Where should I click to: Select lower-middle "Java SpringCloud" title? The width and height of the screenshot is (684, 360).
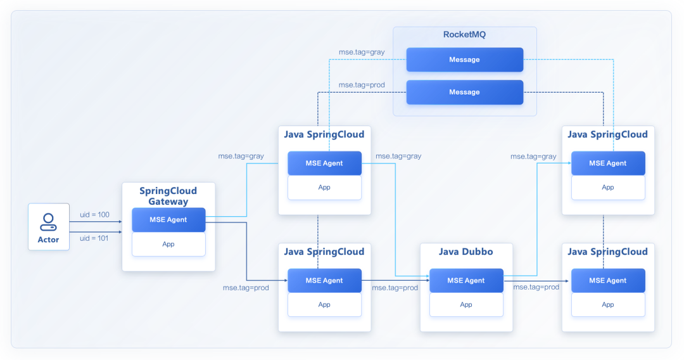pyautogui.click(x=324, y=252)
